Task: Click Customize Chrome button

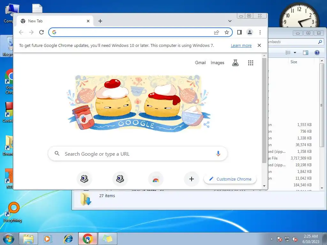Action: pos(230,179)
